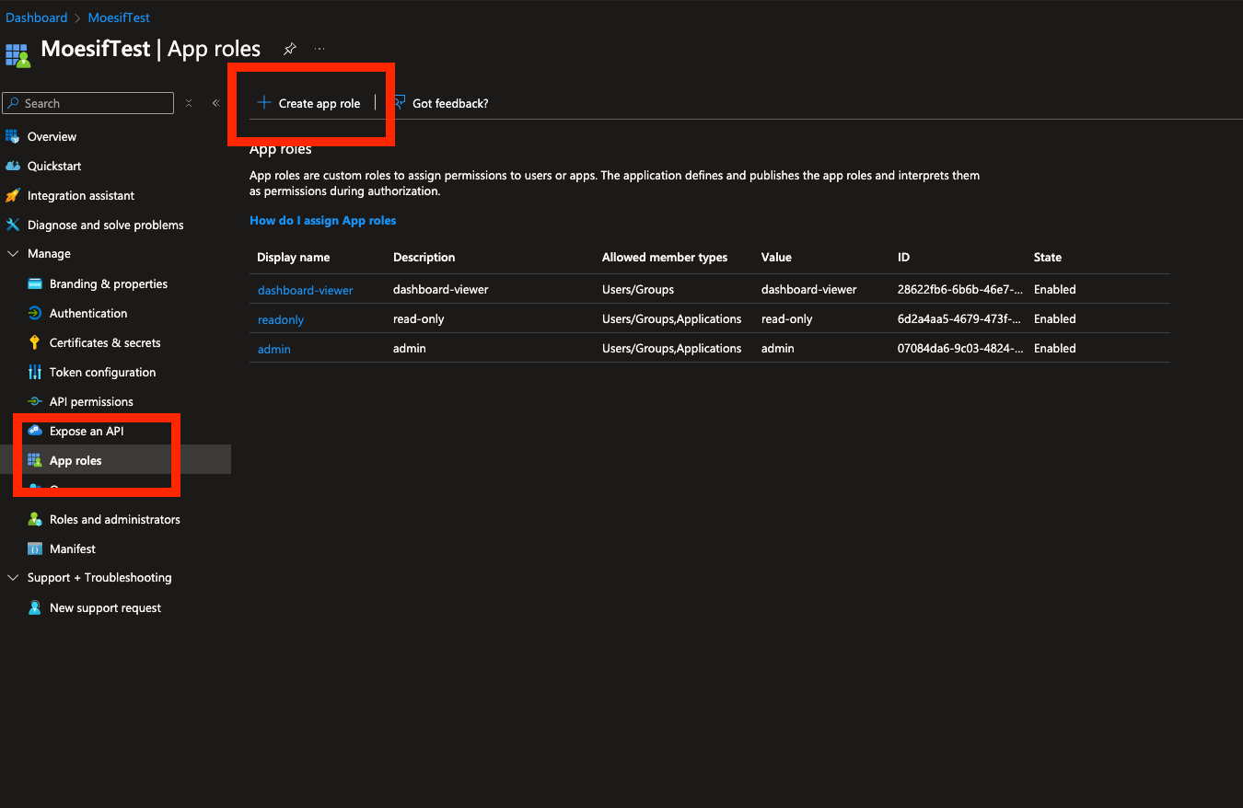The height and width of the screenshot is (808, 1243).
Task: Open Quickstart via its cloud icon
Action: point(12,166)
